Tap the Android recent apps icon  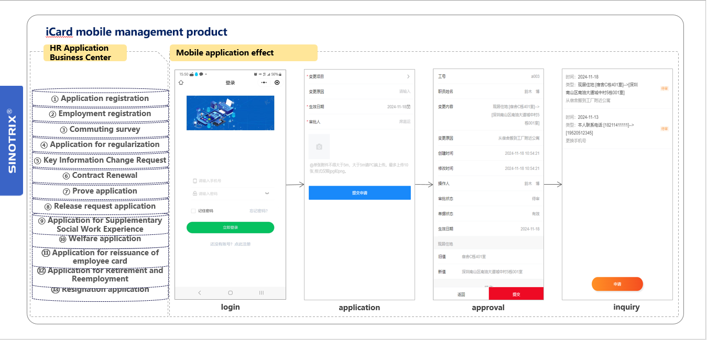(x=261, y=293)
